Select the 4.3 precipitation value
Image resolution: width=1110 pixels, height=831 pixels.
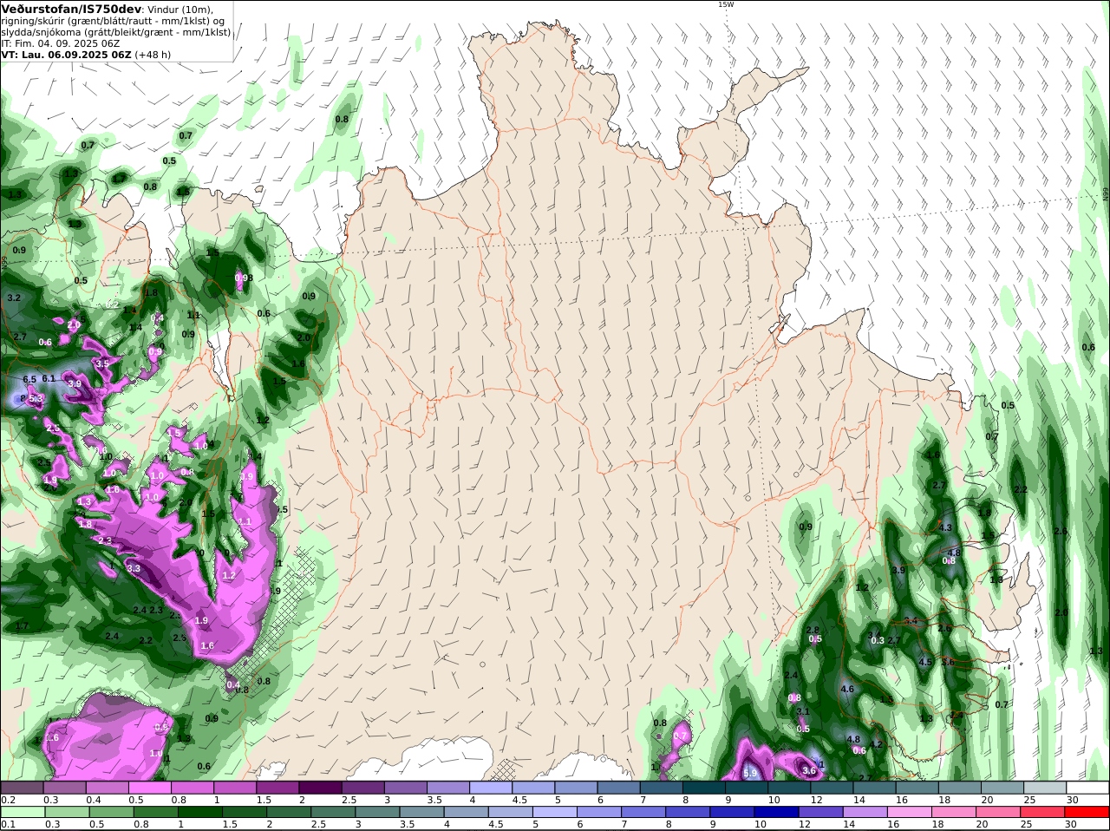pos(945,527)
